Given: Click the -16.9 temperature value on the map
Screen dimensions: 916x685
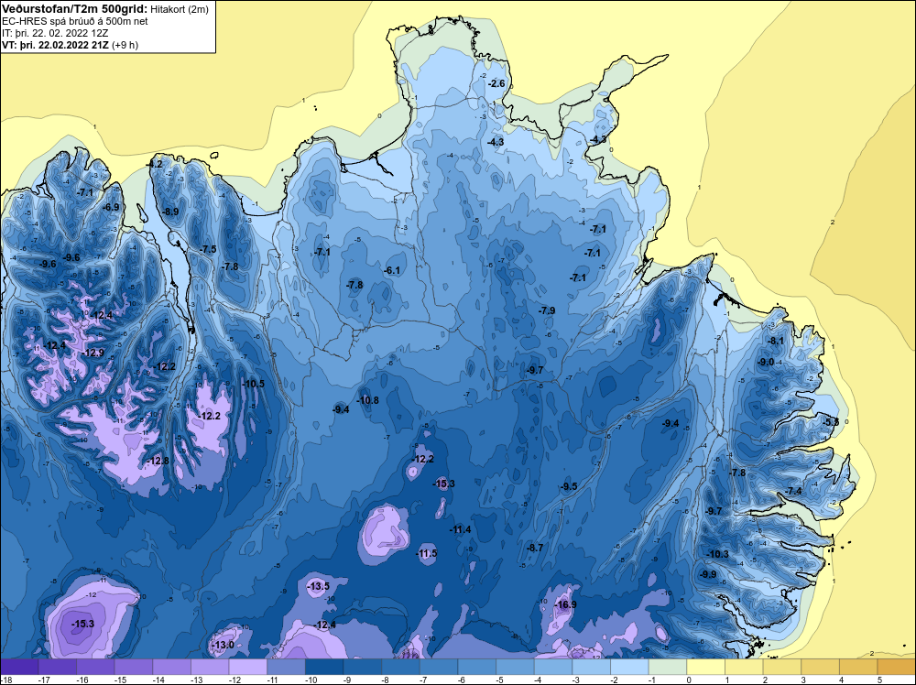Looking at the screenshot, I should 565,604.
